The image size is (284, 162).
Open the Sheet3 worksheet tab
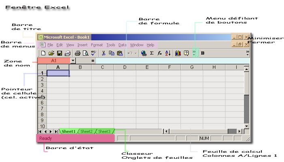tap(104, 131)
